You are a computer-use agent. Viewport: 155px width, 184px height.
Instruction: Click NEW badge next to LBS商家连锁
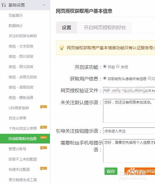tap(43, 107)
